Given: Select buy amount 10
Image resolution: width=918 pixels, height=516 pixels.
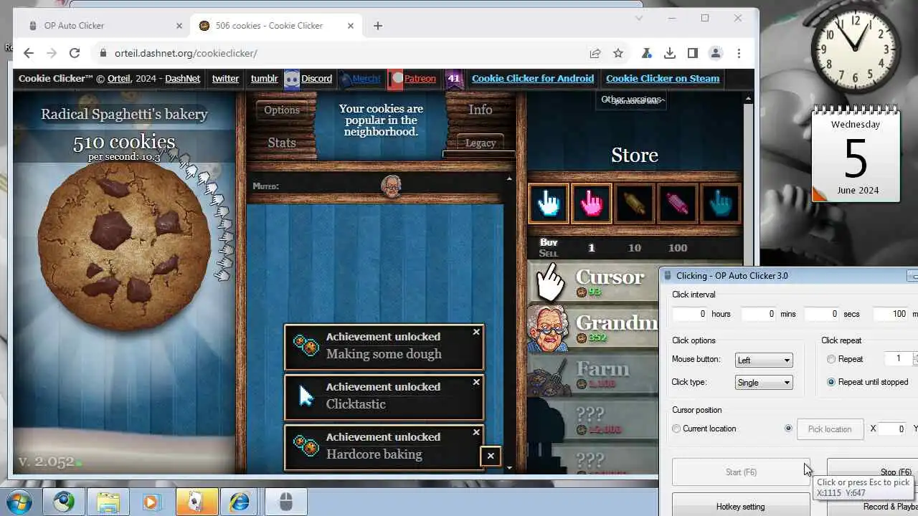Looking at the screenshot, I should click(x=635, y=248).
